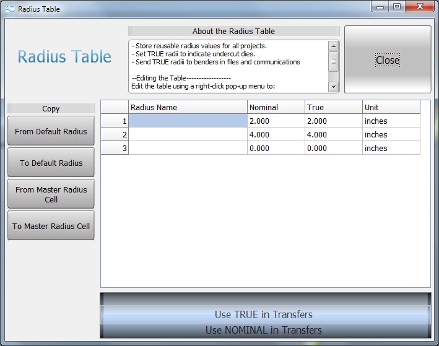The height and width of the screenshot is (346, 439).
Task: Click the Radius Name cell in row 1
Action: (188, 121)
